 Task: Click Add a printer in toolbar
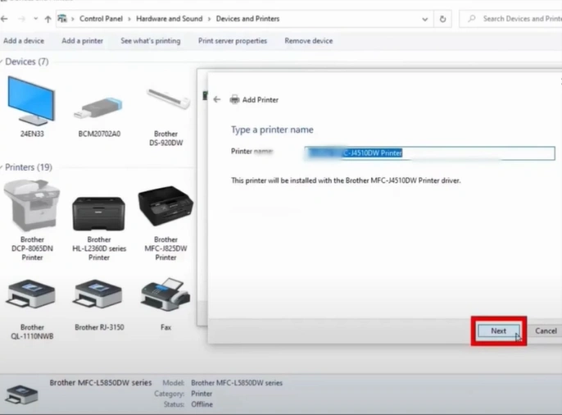[82, 41]
